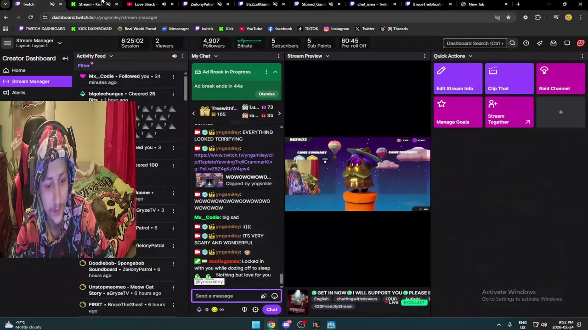Open options for Mx_Codie Followed activity
The width and height of the screenshot is (588, 330).
click(173, 77)
